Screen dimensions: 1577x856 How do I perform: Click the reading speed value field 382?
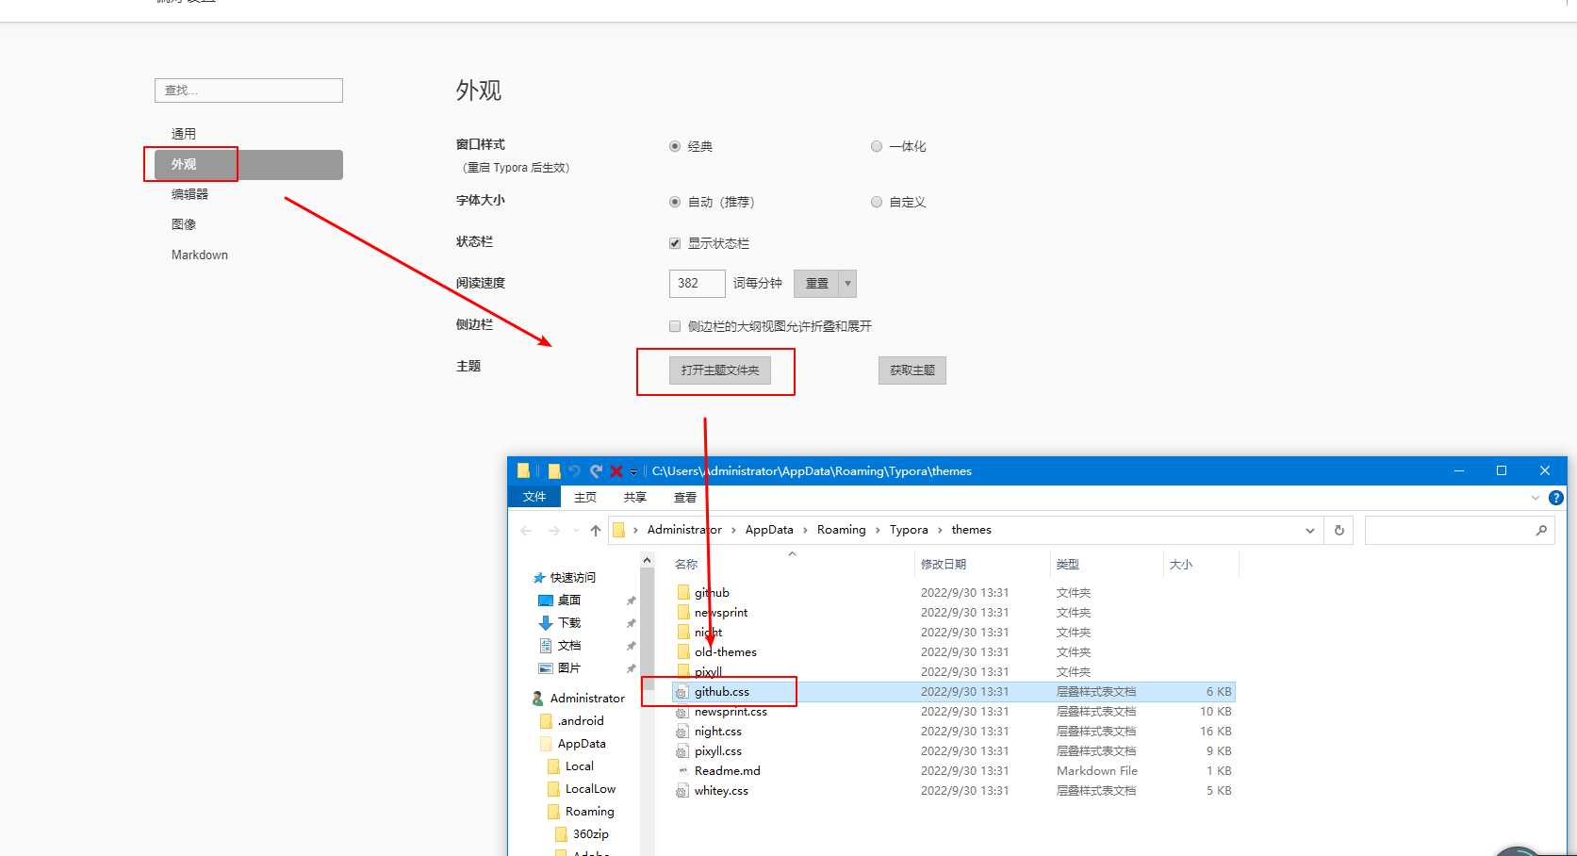point(698,284)
